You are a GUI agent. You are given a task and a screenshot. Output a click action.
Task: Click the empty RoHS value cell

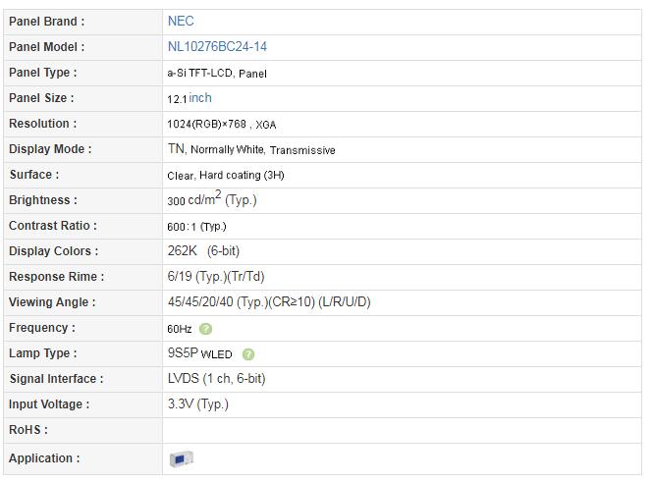402,430
